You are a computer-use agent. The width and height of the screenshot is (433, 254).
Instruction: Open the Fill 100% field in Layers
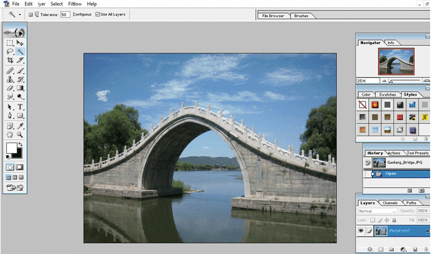click(x=423, y=221)
